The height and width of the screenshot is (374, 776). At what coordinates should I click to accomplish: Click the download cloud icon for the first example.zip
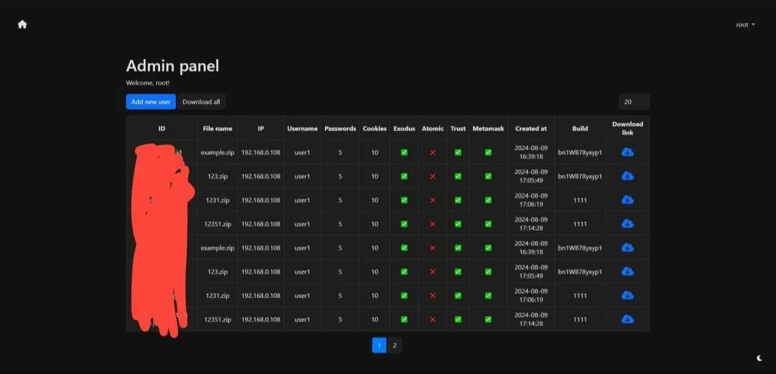coord(627,152)
